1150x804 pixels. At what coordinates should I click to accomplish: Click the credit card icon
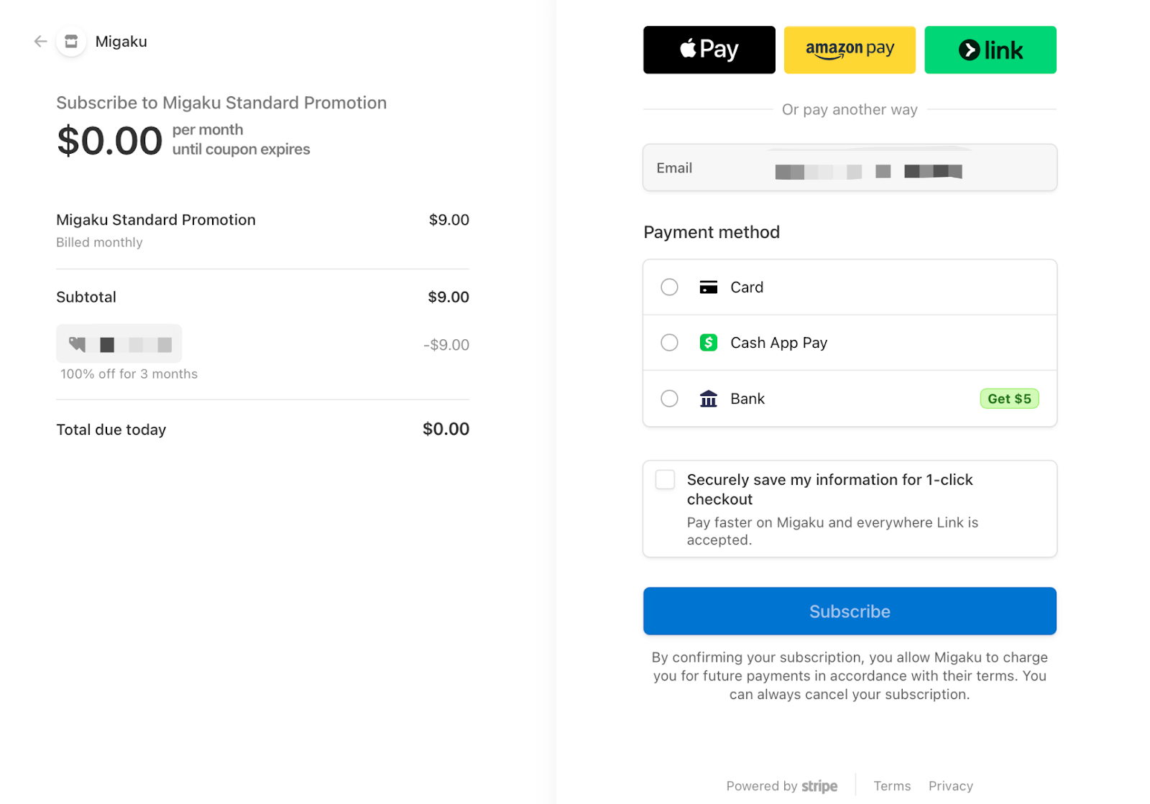pyautogui.click(x=708, y=287)
